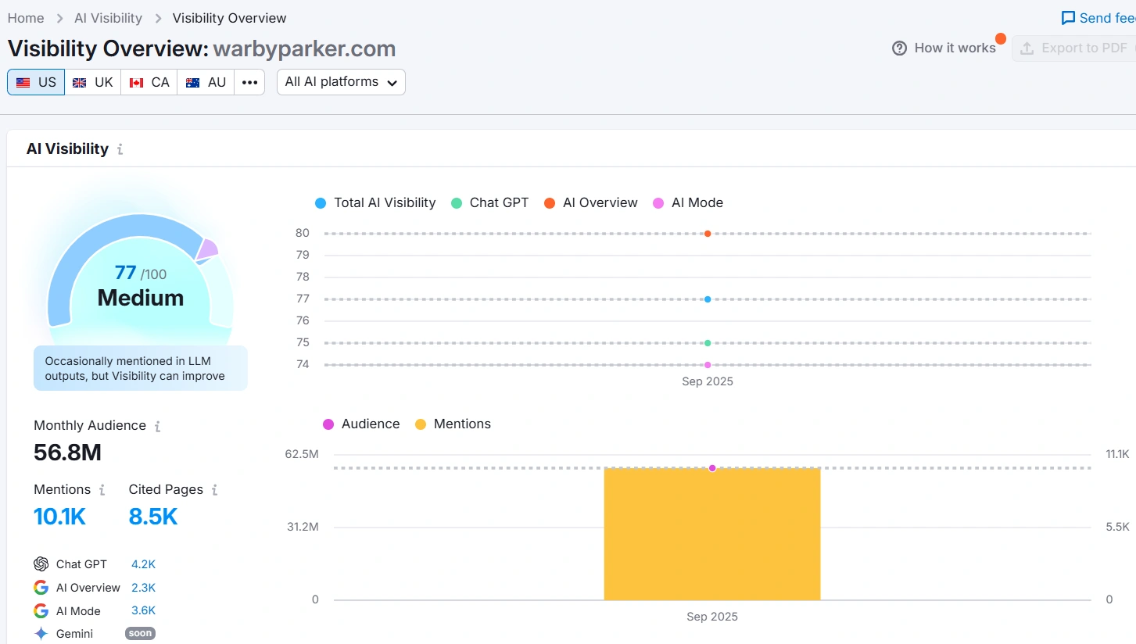Open AI Mode mentions count 3.6K

click(x=144, y=611)
